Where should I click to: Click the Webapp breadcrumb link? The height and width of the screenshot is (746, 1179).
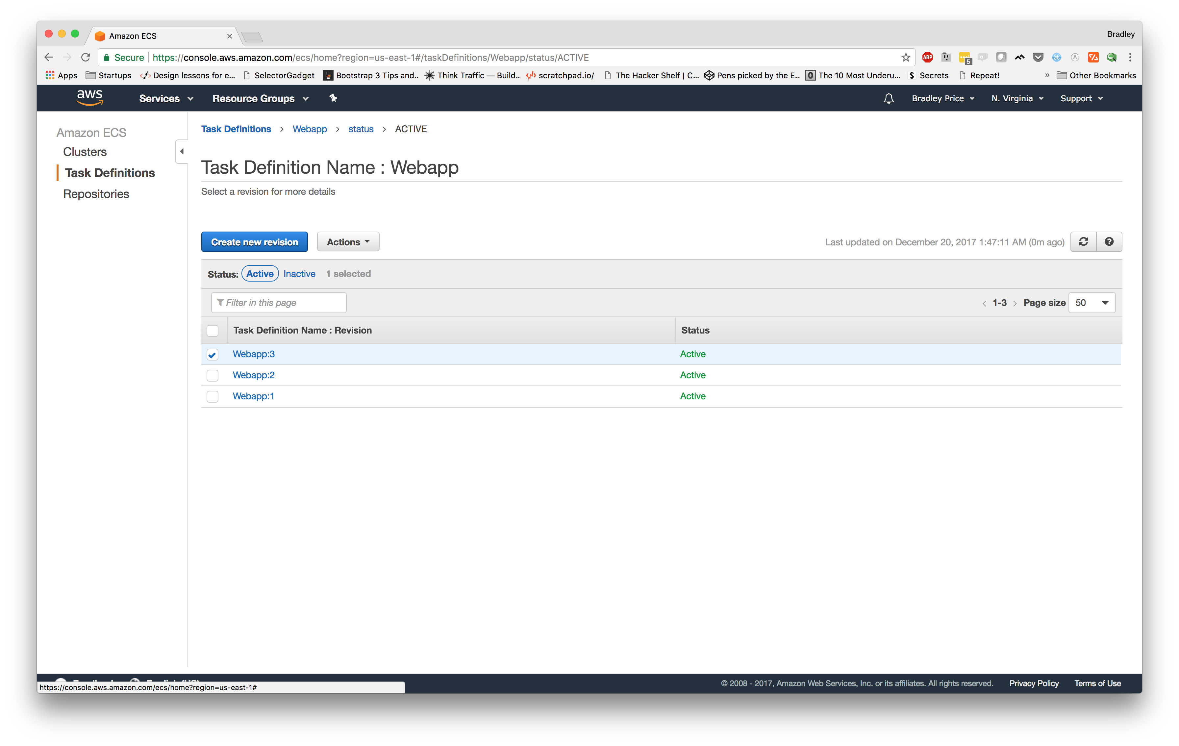pyautogui.click(x=310, y=129)
